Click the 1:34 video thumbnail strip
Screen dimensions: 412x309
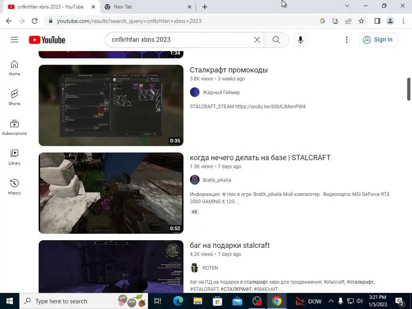111,54
